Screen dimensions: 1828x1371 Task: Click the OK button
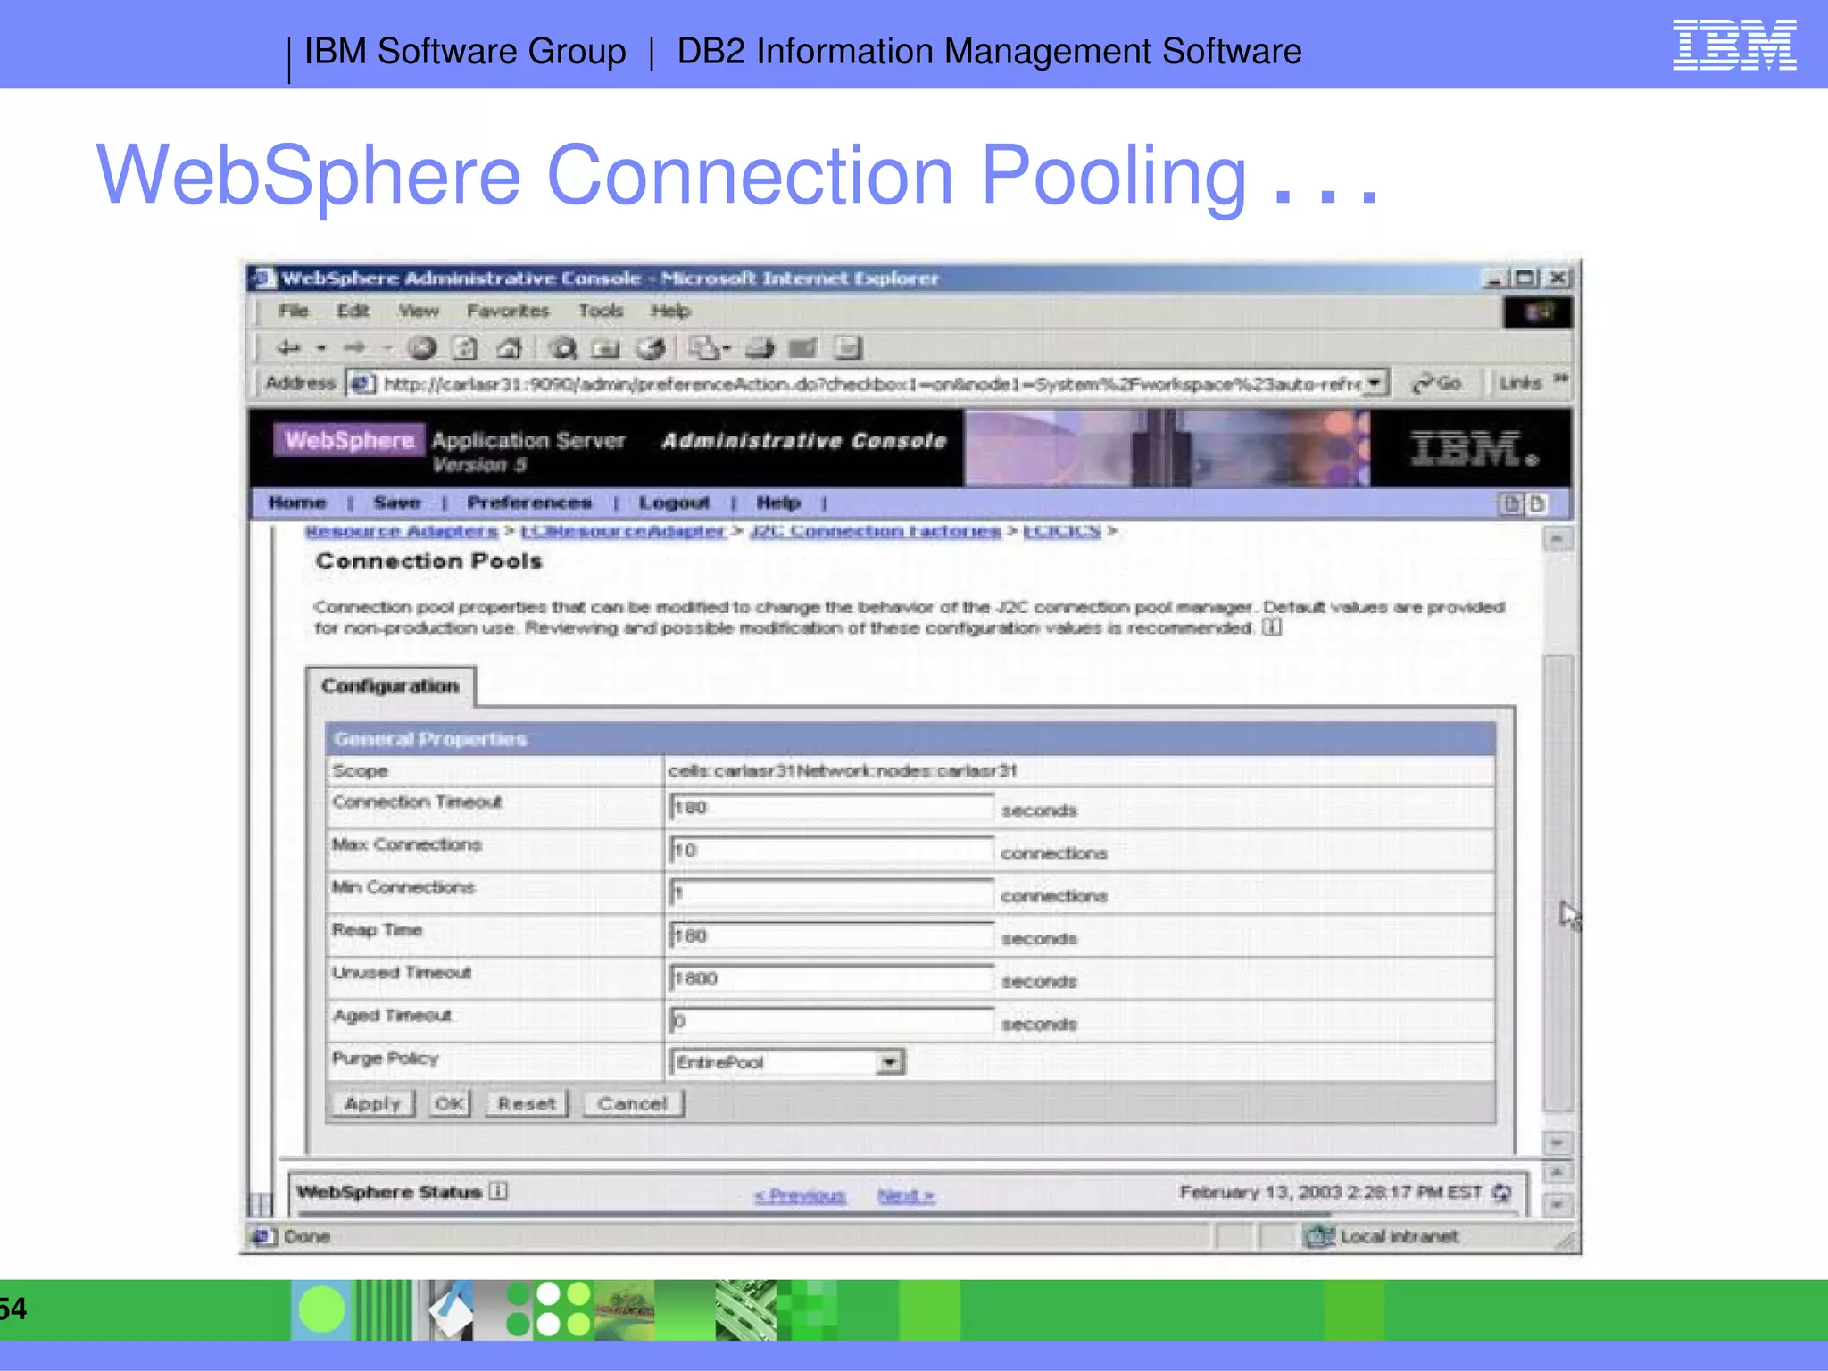click(x=449, y=1103)
